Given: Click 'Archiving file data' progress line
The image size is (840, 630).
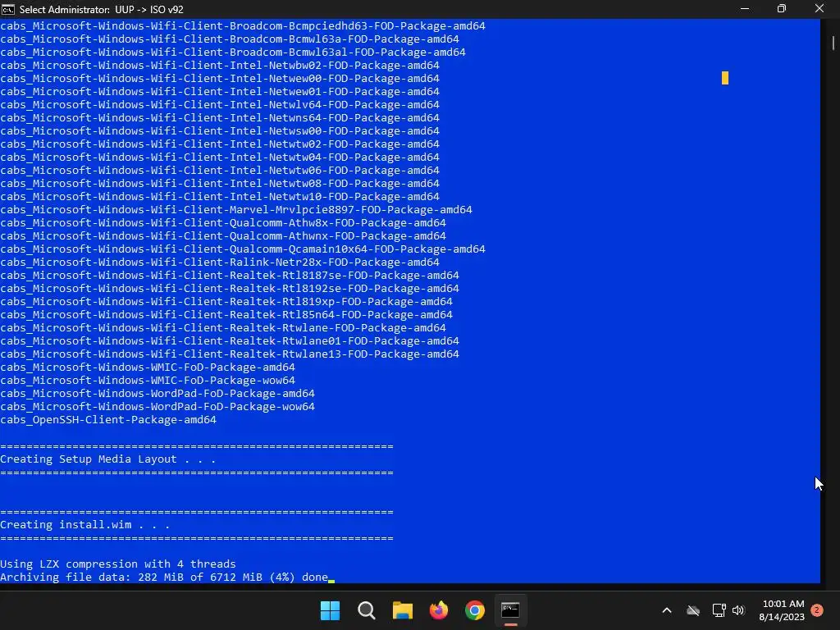Looking at the screenshot, I should click(x=164, y=577).
